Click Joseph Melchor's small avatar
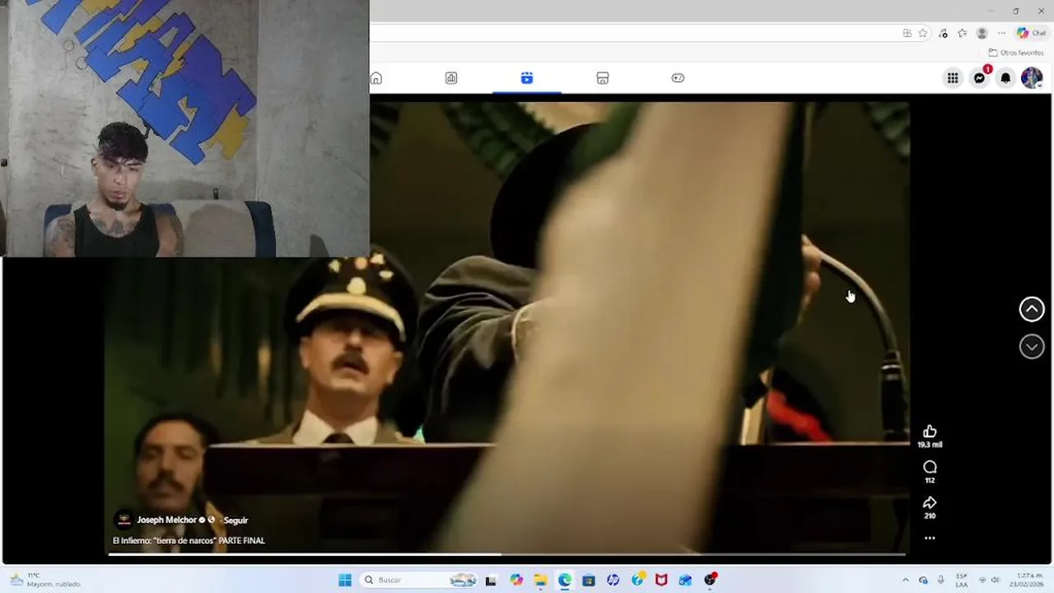Screen dimensions: 1054x593 click(x=124, y=520)
